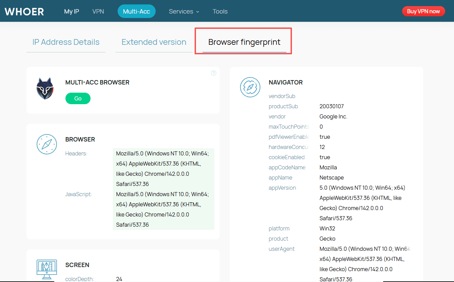The height and width of the screenshot is (282, 454).
Task: Click the JavaScript: label
Action: (79, 194)
